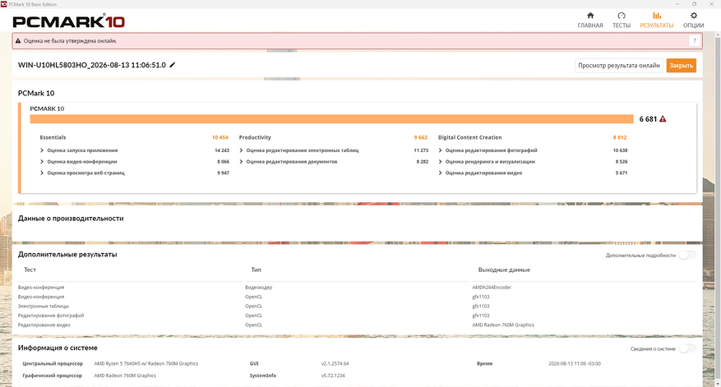Click the gear icon above Опции

coord(693,16)
